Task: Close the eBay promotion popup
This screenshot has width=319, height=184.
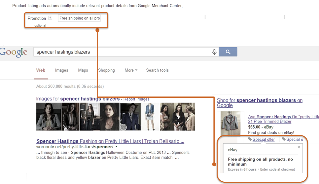Action: (299, 147)
